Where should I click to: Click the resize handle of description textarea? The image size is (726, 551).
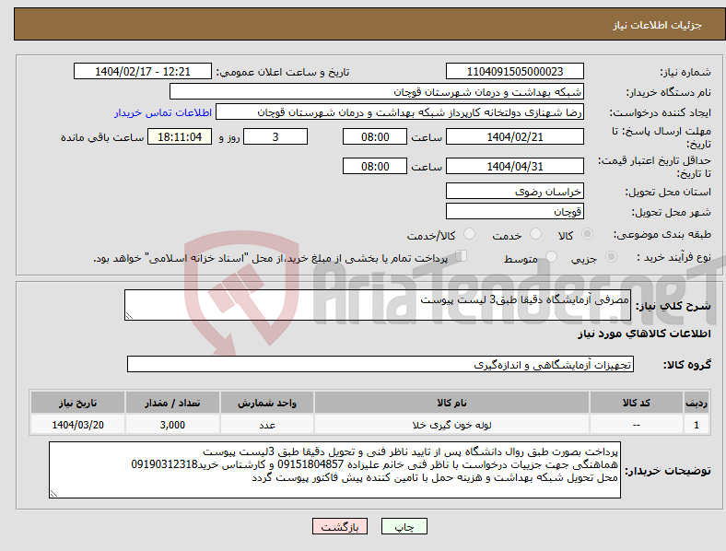click(129, 316)
